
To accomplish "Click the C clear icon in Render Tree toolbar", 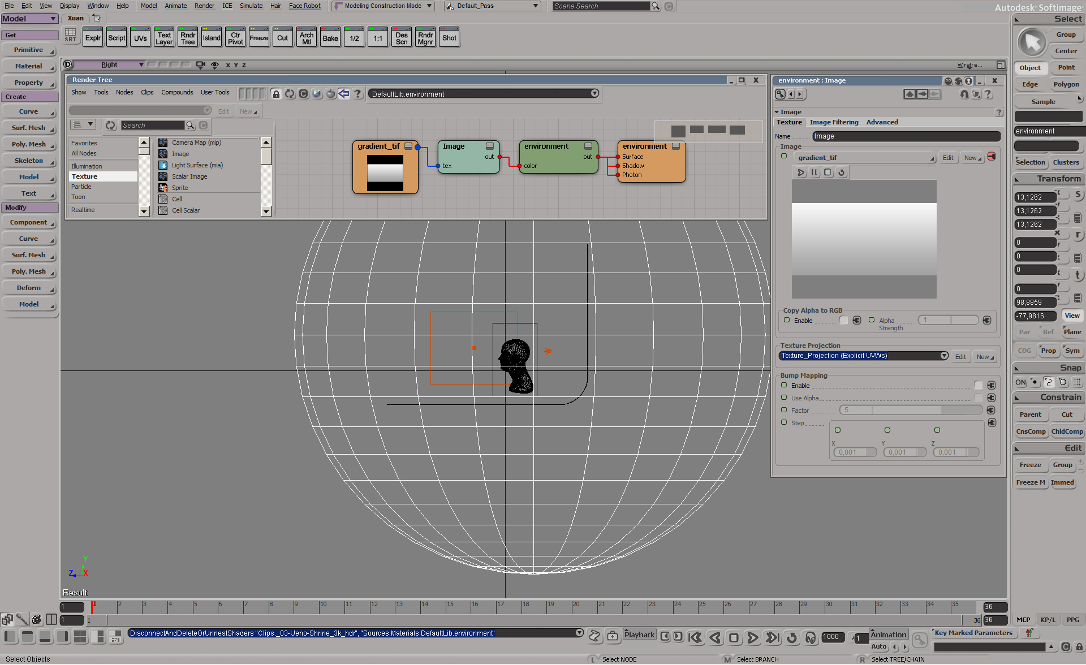I will click(303, 94).
